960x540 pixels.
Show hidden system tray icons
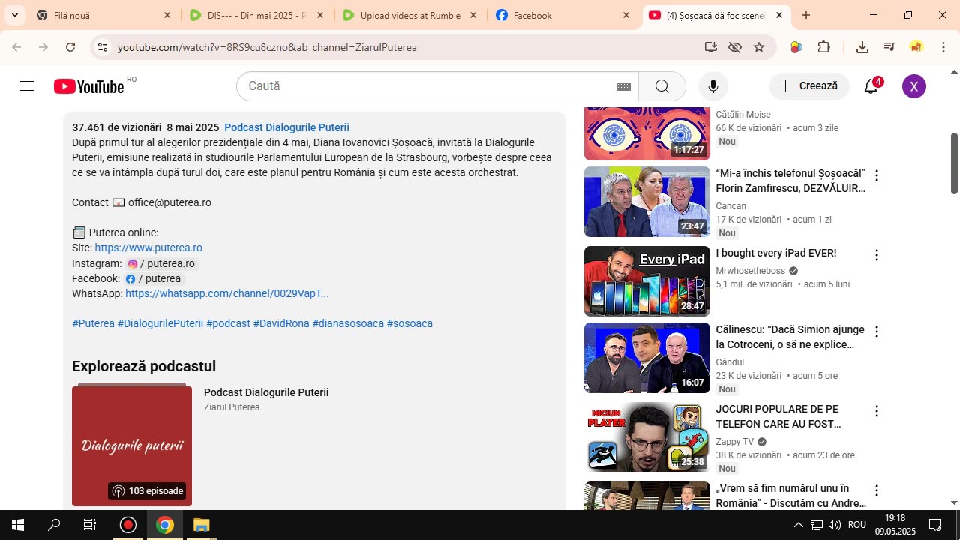tap(798, 525)
